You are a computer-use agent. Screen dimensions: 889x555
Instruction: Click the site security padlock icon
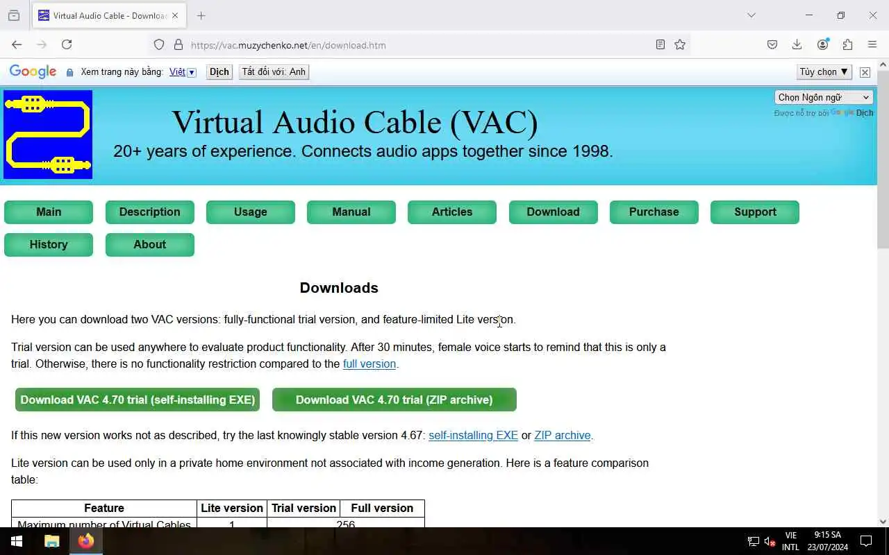click(178, 44)
